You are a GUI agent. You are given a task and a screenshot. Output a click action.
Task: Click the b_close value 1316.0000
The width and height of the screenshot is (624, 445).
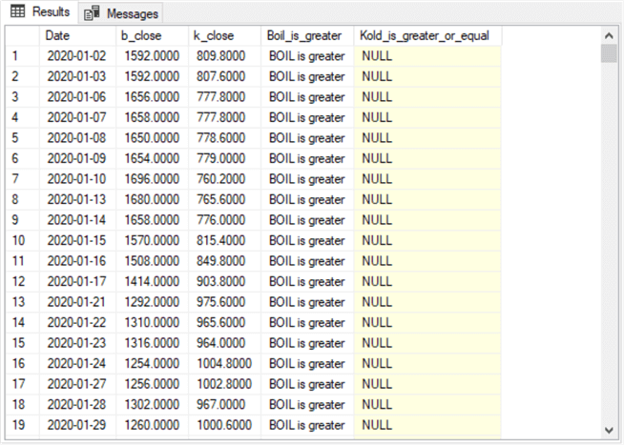coord(152,343)
